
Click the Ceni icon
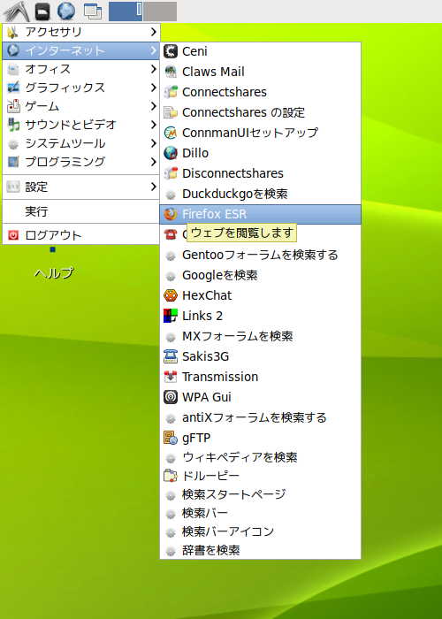171,51
